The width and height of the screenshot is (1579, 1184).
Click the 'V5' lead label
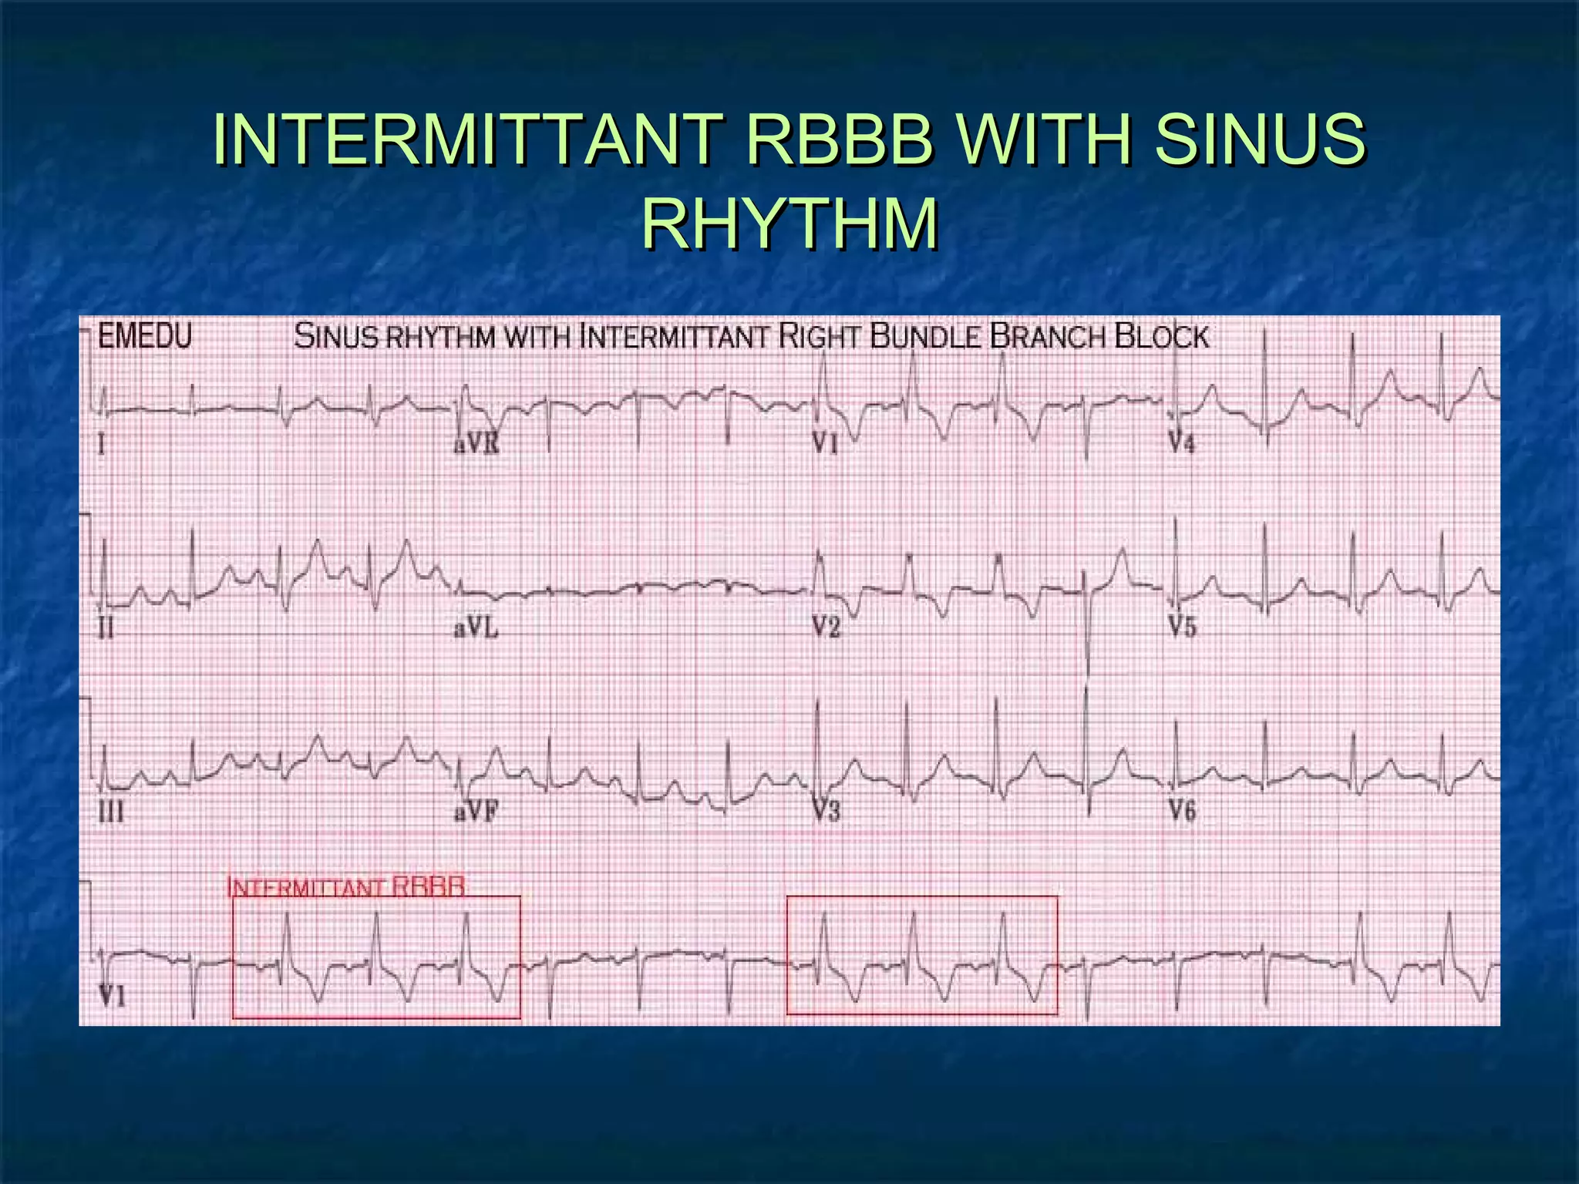[1182, 627]
